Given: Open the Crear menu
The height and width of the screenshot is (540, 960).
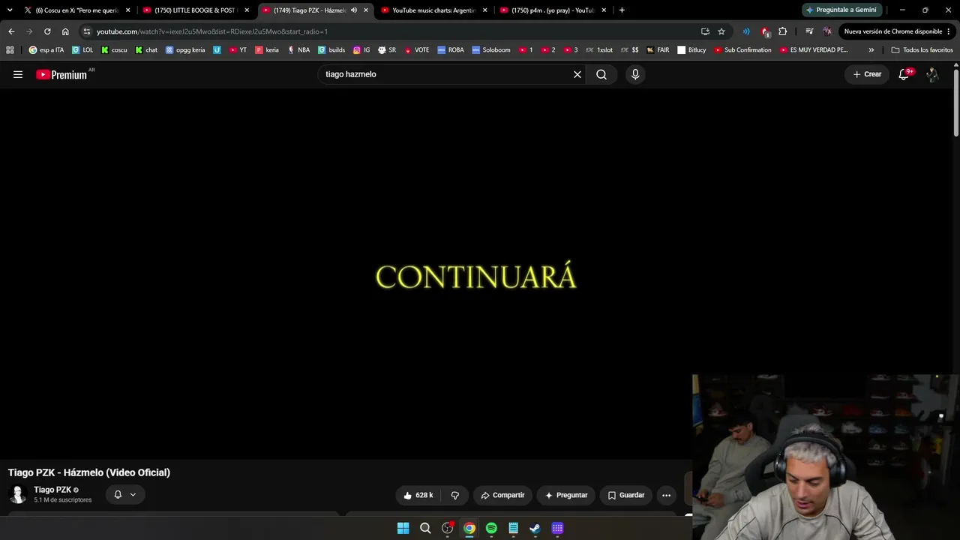Looking at the screenshot, I should (x=867, y=74).
